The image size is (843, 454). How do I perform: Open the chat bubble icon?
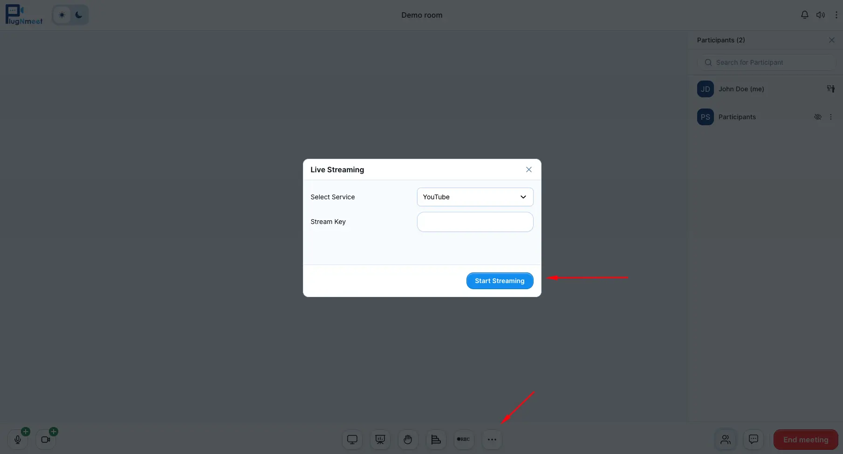pos(753,440)
